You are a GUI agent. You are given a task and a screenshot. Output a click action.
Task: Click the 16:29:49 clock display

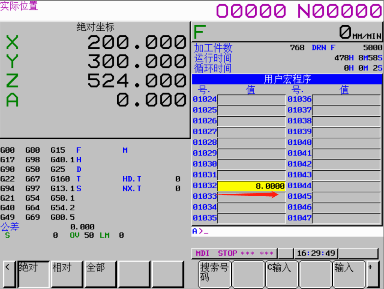(316, 253)
